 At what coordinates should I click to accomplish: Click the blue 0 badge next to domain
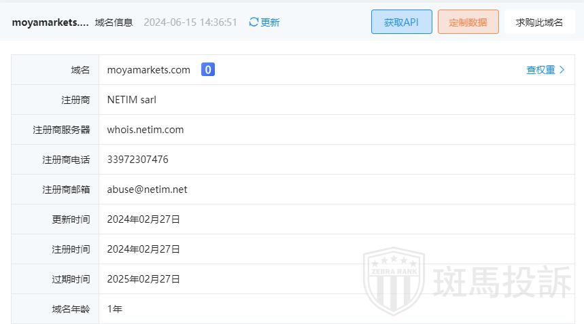click(208, 69)
